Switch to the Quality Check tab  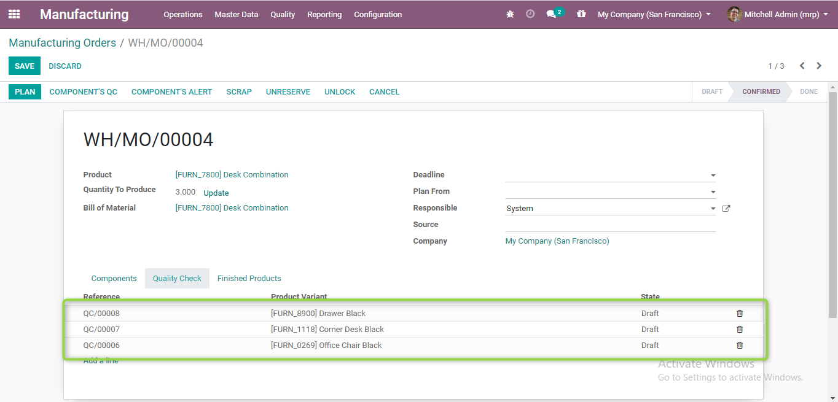point(177,278)
